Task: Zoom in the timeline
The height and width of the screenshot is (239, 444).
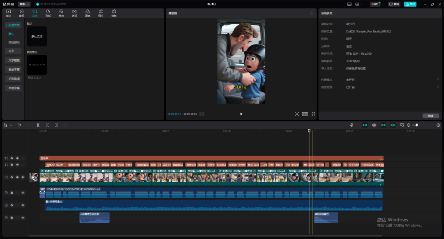Action: 438,125
